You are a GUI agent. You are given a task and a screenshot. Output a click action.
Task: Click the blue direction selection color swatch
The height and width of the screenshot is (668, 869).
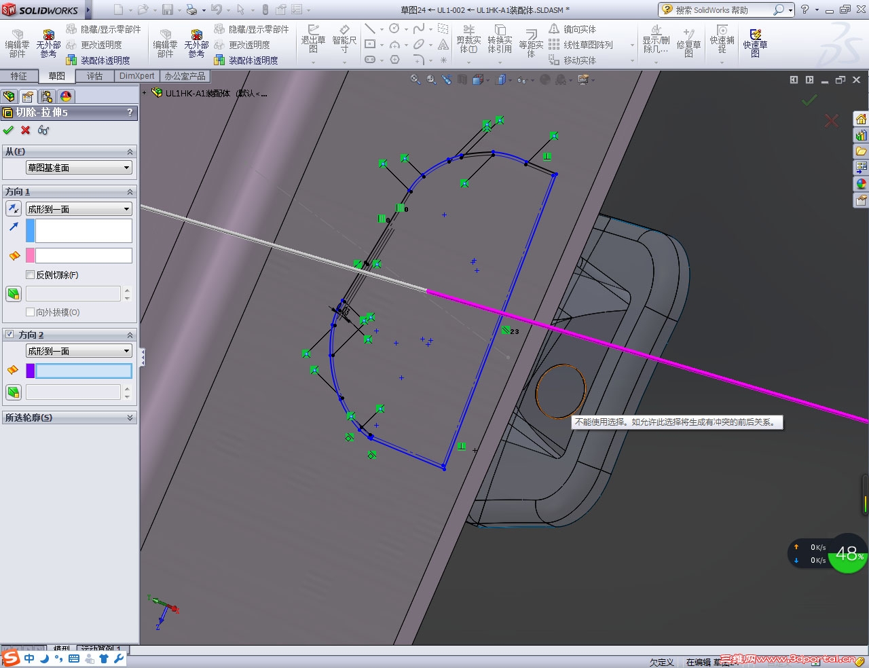click(30, 231)
